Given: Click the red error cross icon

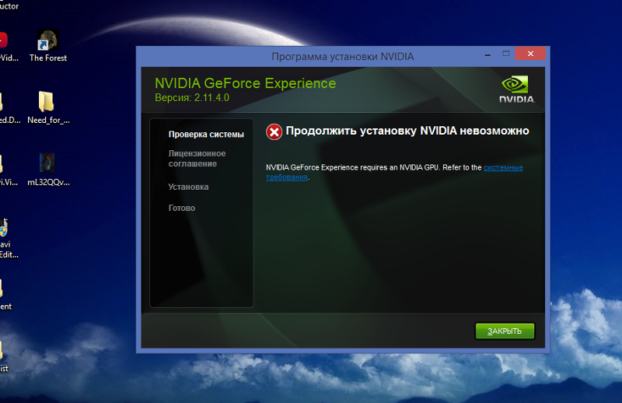Looking at the screenshot, I should click(274, 131).
